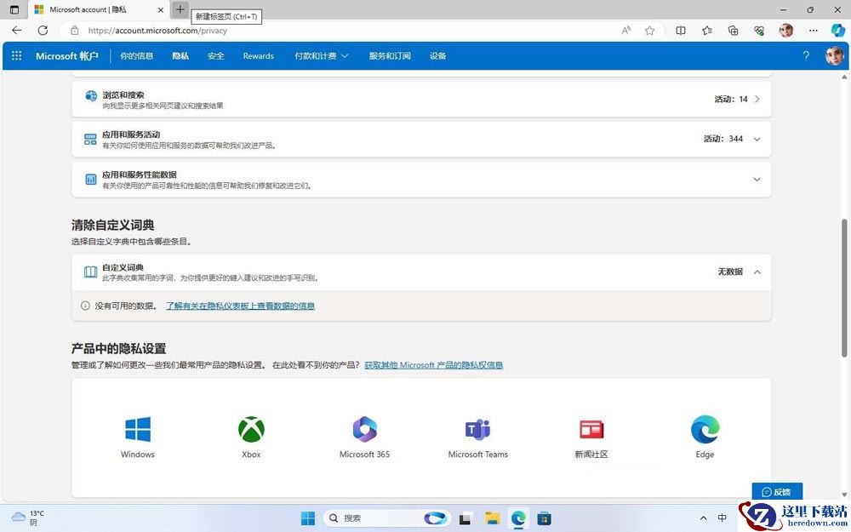Click the page vertical scrollbar
This screenshot has width=851, height=532.
pos(844,289)
